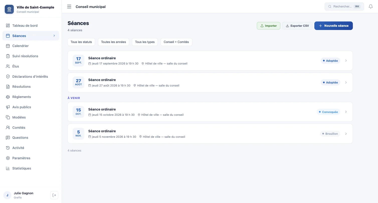
Task: Go to Séances in the sidebar
Action: [31, 36]
